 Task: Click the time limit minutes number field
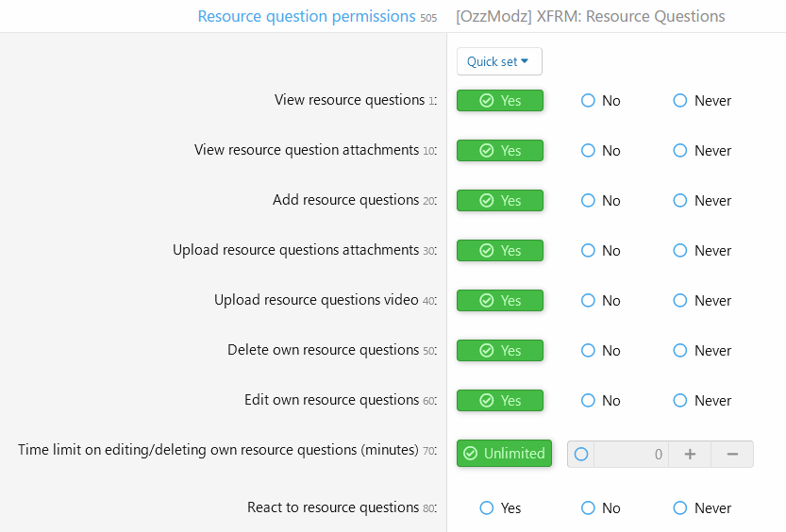(631, 455)
